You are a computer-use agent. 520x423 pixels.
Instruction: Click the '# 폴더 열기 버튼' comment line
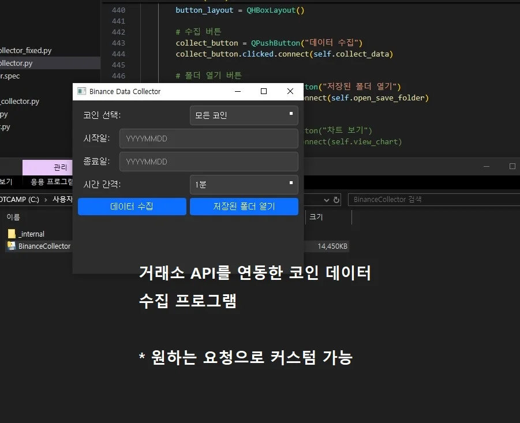pos(208,76)
